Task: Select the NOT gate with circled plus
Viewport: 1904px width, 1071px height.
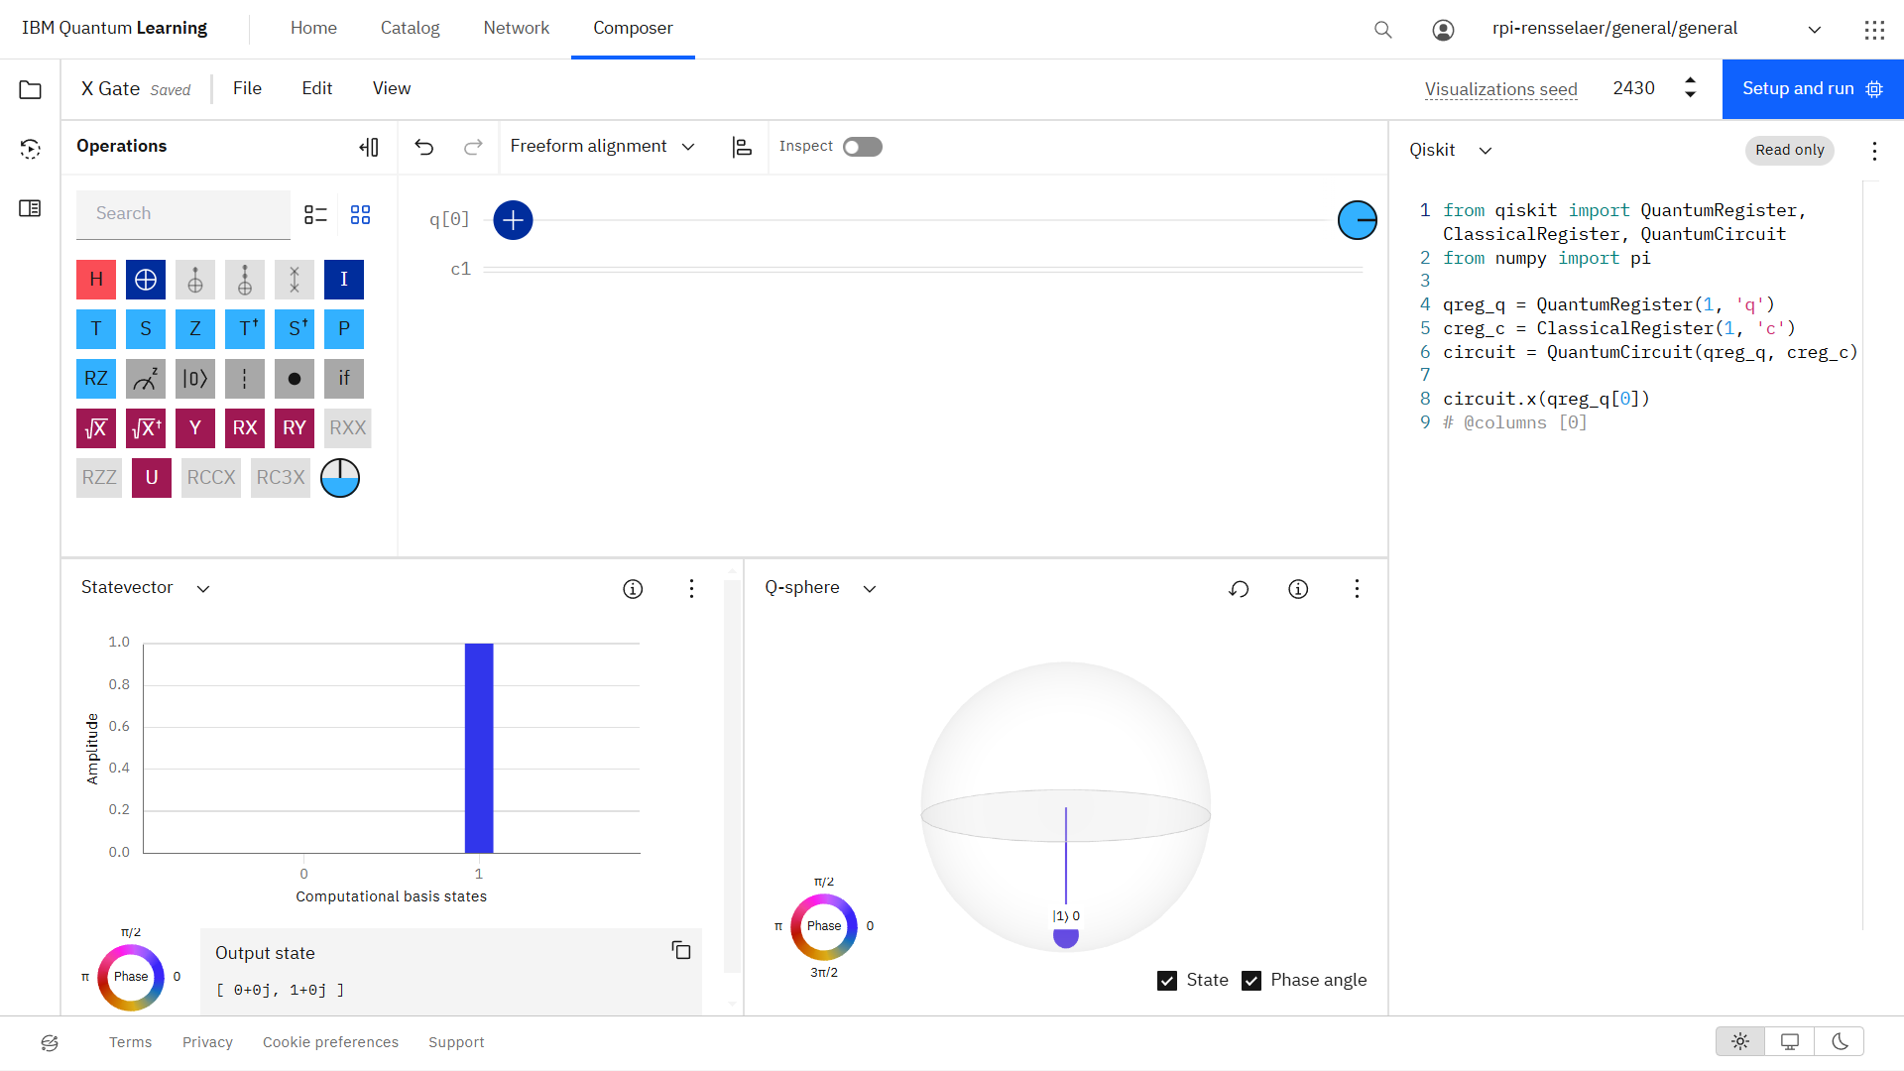Action: pyautogui.click(x=146, y=280)
